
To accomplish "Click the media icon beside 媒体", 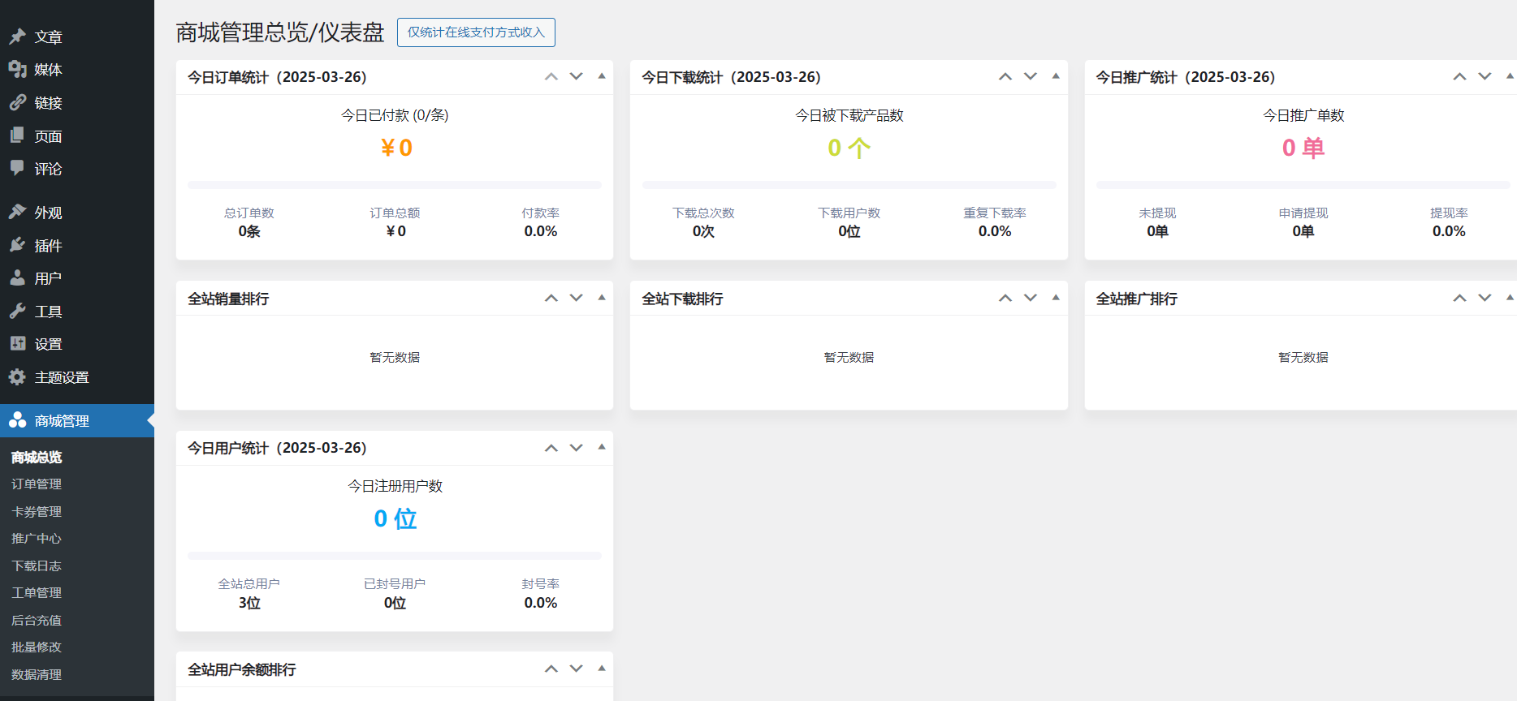I will coord(17,70).
